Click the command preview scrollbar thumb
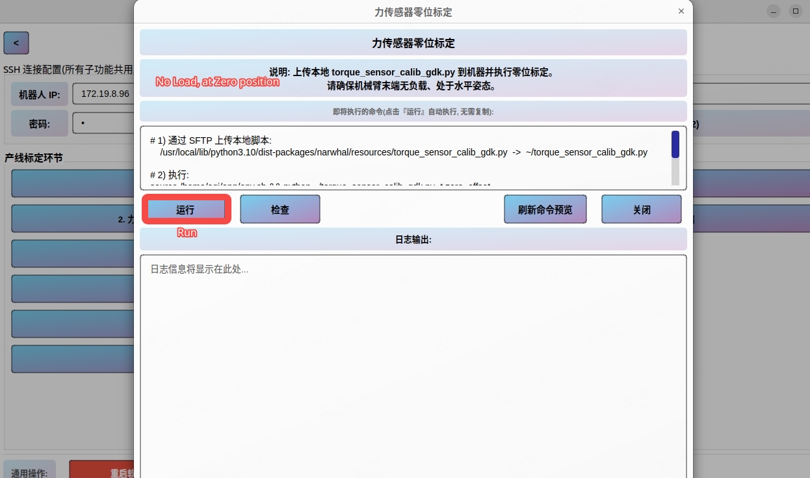 [675, 144]
